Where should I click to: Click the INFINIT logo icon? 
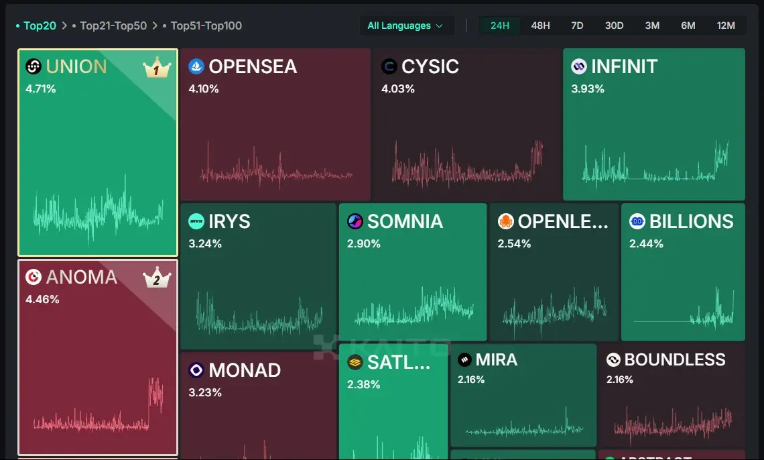pyautogui.click(x=579, y=66)
